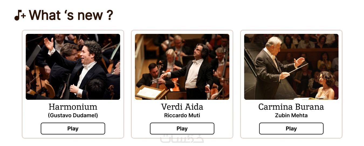This screenshot has width=364, height=146.
Task: Click the Carmina Burana title
Action: pyautogui.click(x=291, y=107)
